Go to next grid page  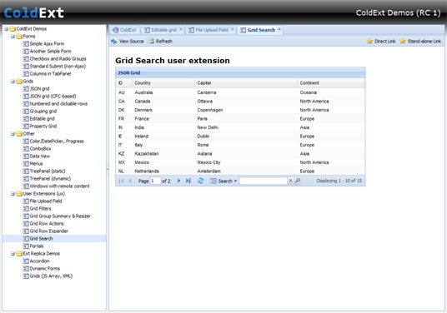(x=178, y=181)
